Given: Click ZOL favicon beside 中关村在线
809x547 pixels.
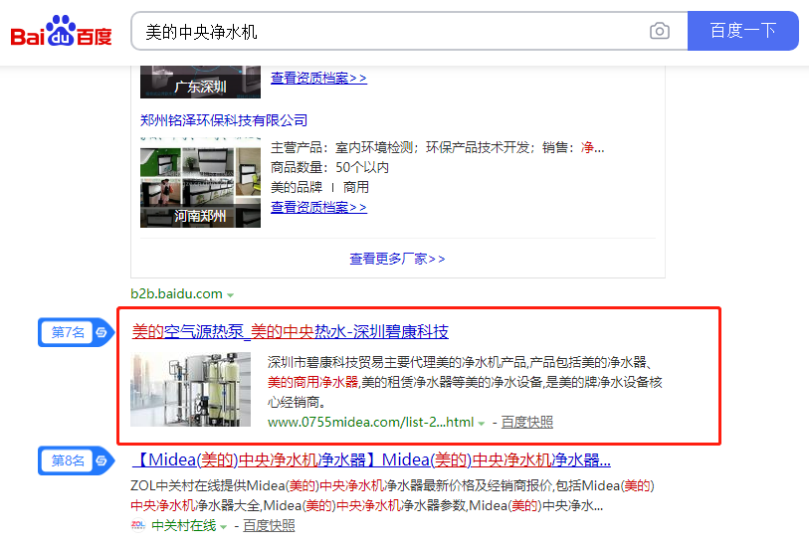Looking at the screenshot, I should tap(137, 525).
